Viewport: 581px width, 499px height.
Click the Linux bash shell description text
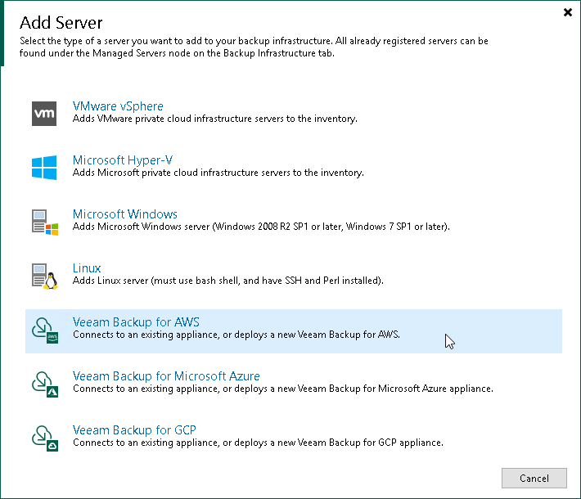click(x=228, y=281)
